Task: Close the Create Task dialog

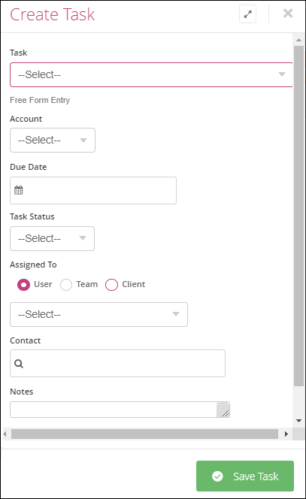Action: (x=288, y=13)
